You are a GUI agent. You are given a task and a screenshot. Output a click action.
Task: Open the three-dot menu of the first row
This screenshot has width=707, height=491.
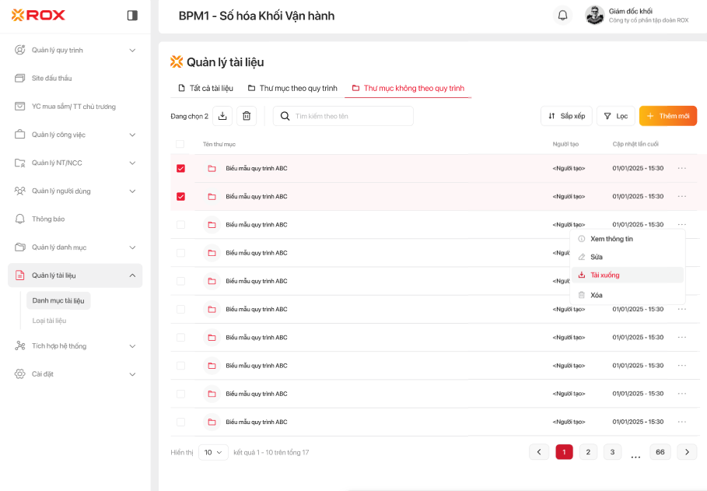(681, 168)
